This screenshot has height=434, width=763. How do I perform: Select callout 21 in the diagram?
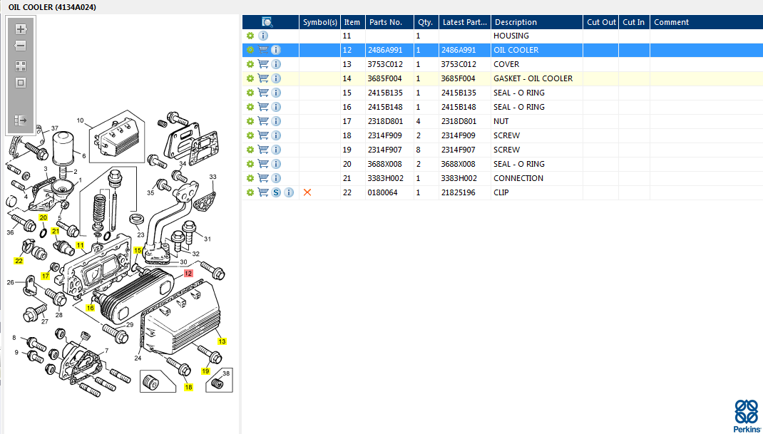point(56,231)
